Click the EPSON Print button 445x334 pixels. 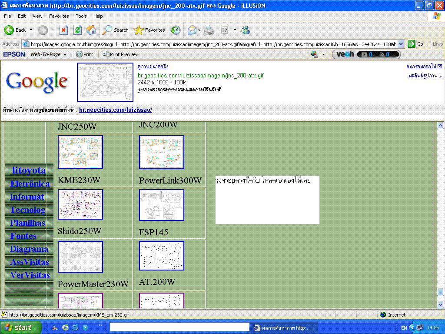coord(85,54)
